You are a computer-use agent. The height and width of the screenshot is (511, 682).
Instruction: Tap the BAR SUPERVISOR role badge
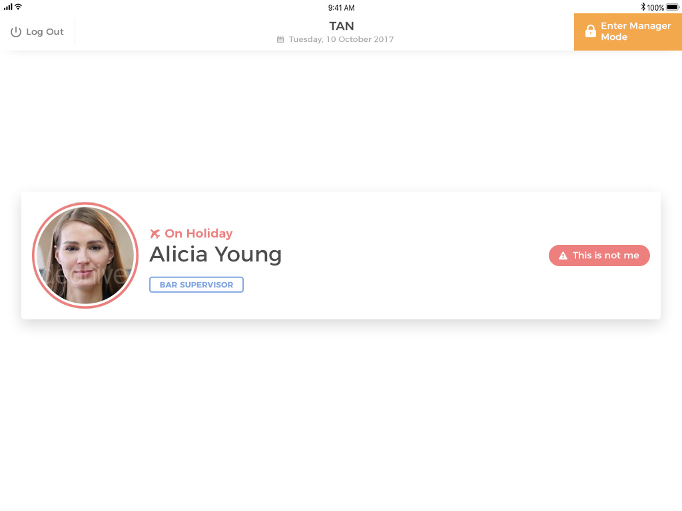pyautogui.click(x=196, y=285)
